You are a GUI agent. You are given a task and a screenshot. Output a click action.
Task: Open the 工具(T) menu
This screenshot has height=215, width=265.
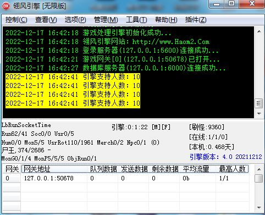tap(136, 20)
